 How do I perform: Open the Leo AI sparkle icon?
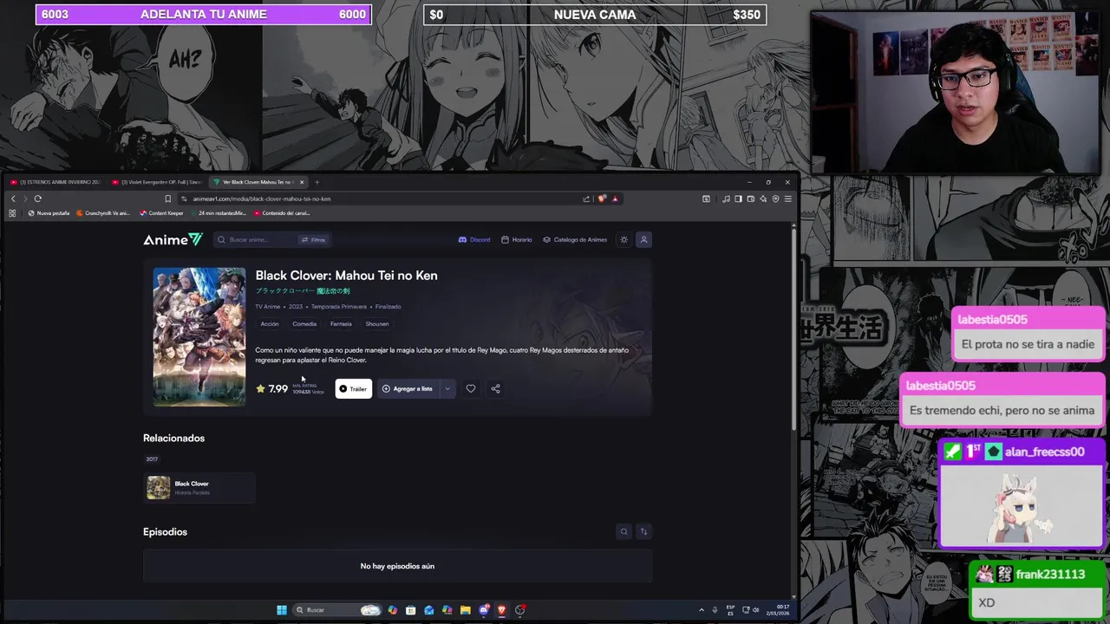[763, 199]
